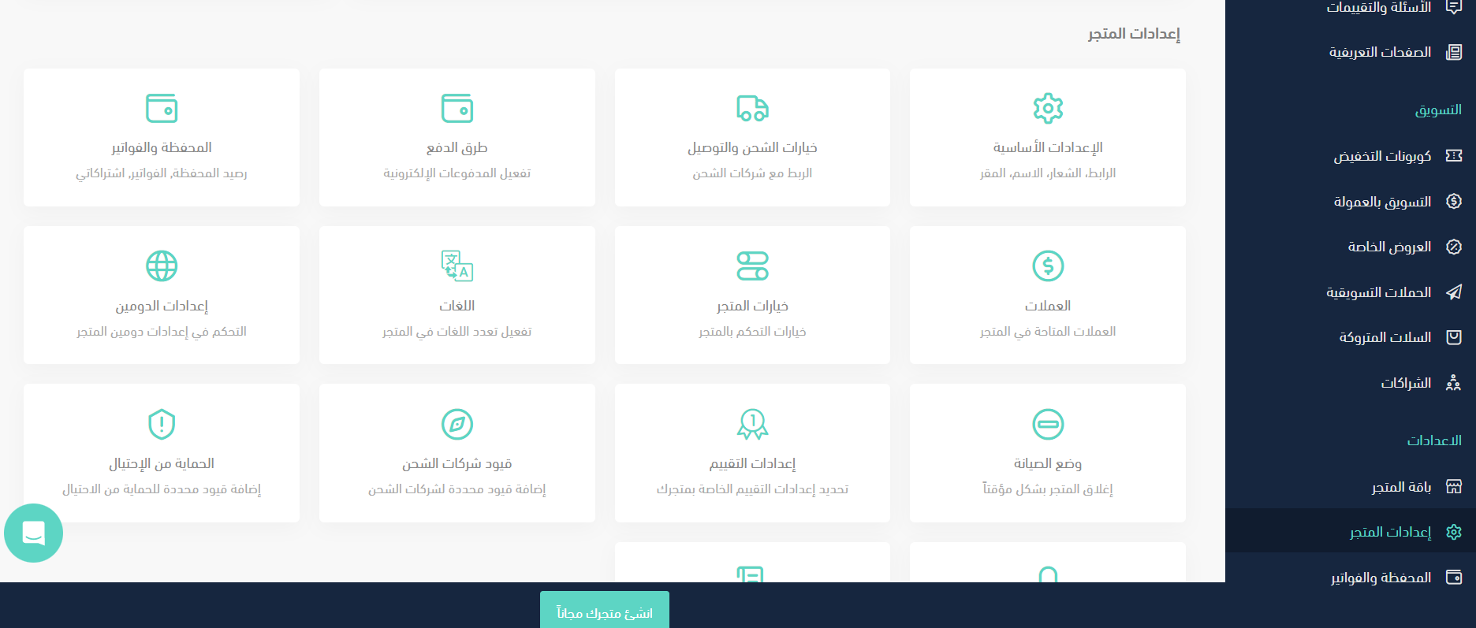The image size is (1476, 628).
Task: Click the globe icon for إعدادات الدومين
Action: 162,266
